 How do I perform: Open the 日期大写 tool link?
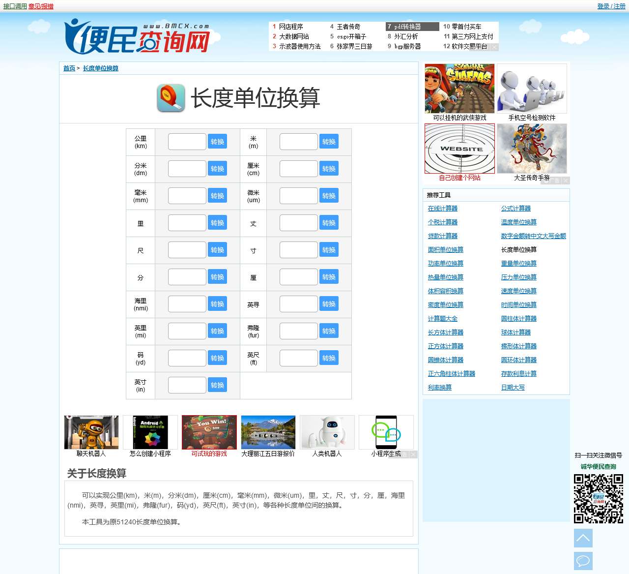(x=513, y=388)
